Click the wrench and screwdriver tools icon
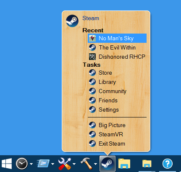The width and height of the screenshot is (181, 172). click(65, 164)
